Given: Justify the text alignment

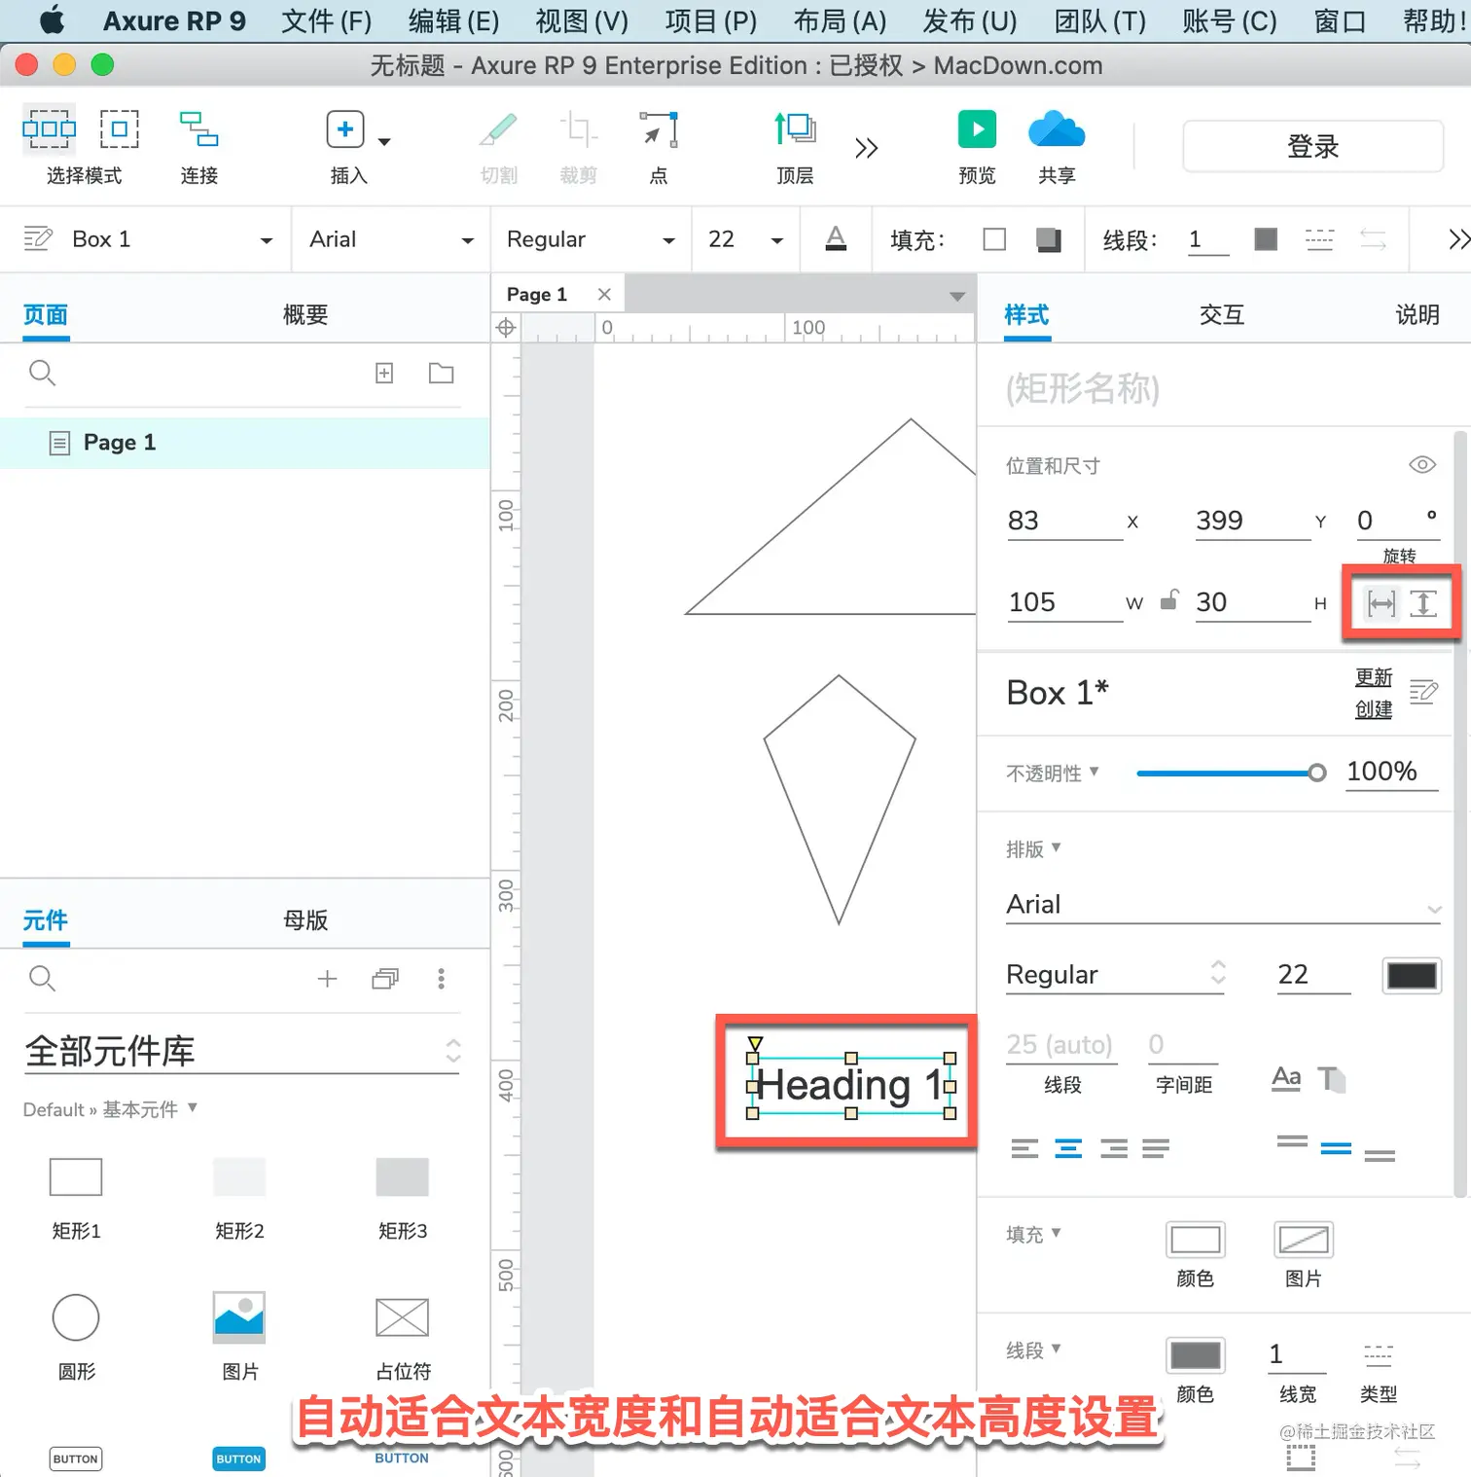Looking at the screenshot, I should [1156, 1148].
